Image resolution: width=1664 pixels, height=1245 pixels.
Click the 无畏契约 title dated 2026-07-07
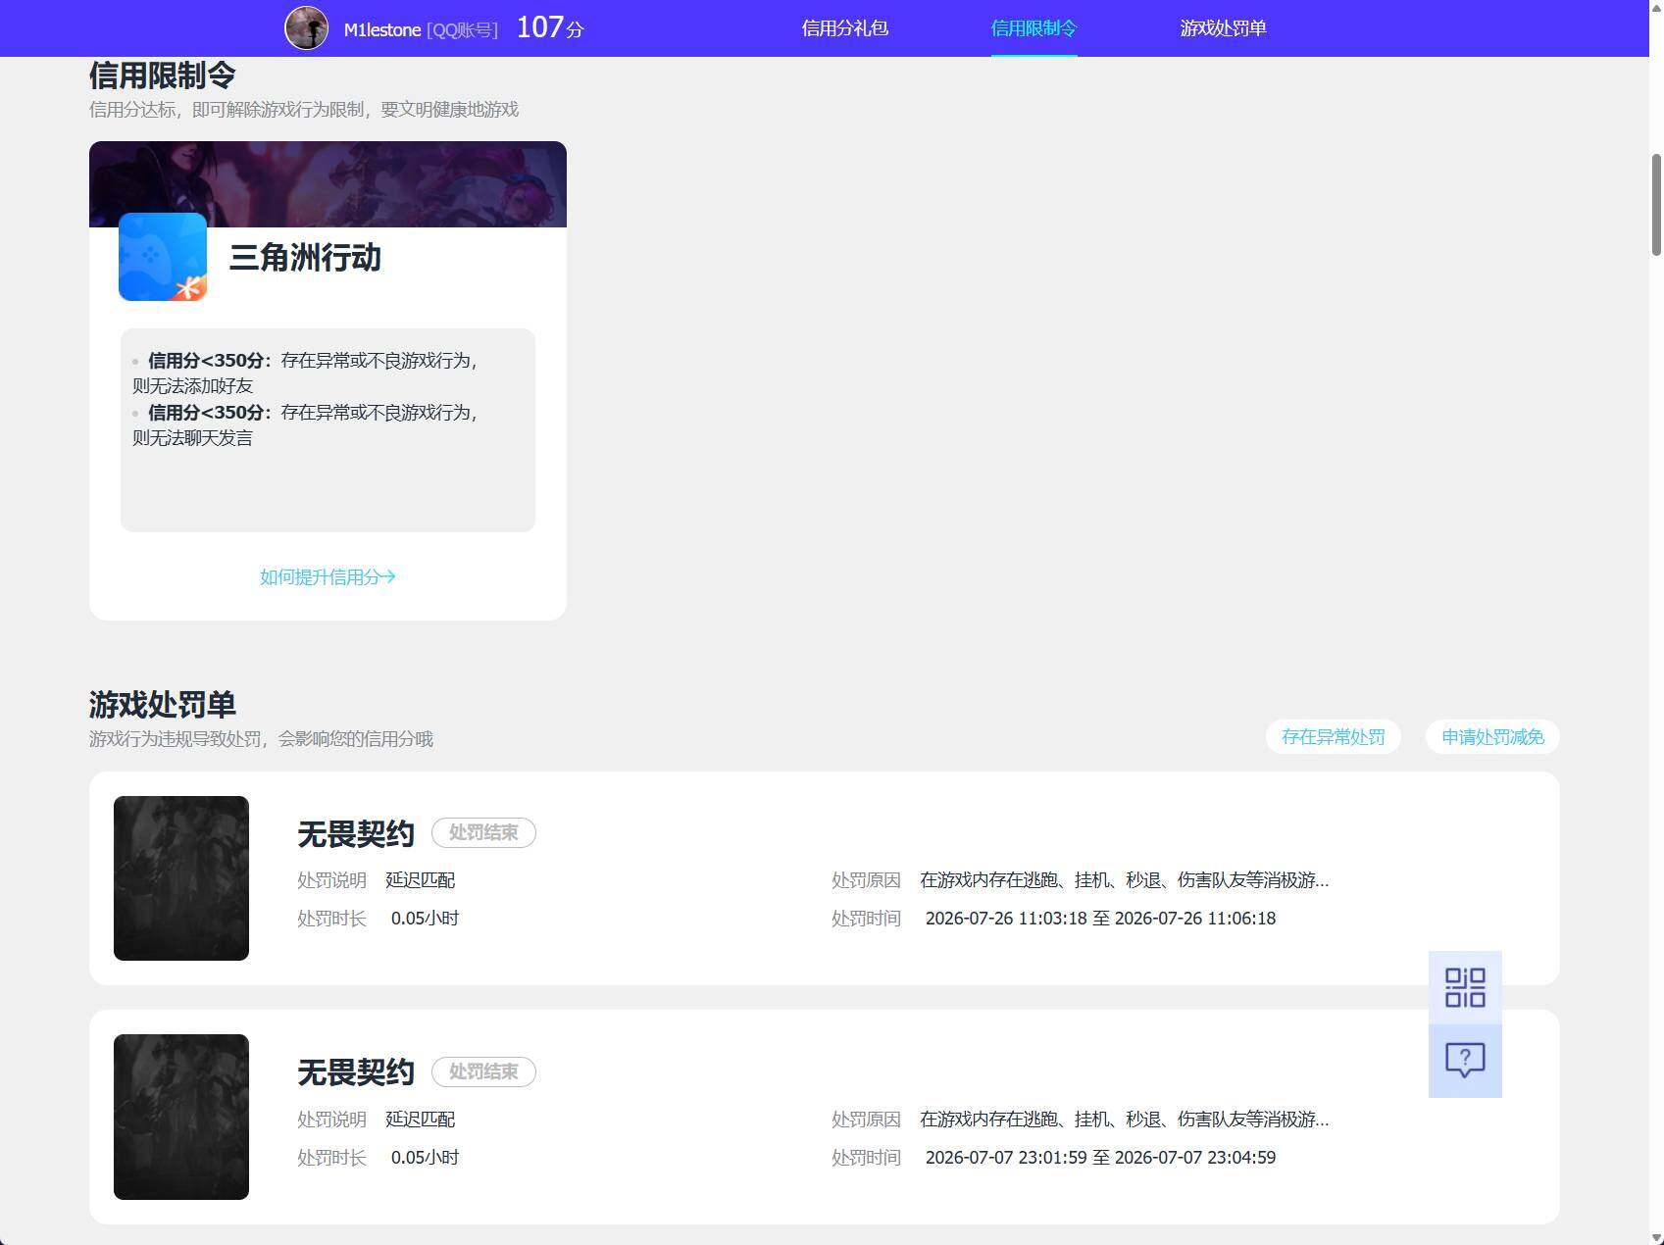point(356,1072)
